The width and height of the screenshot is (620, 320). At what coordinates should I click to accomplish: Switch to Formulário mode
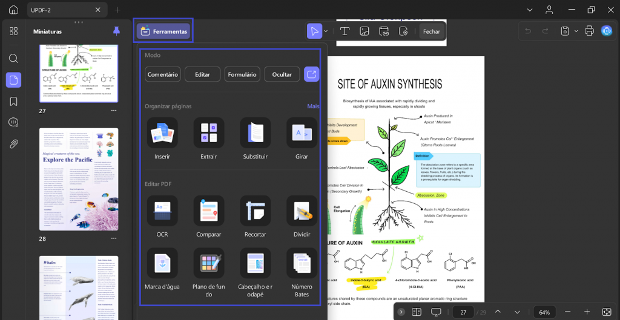[x=242, y=74]
